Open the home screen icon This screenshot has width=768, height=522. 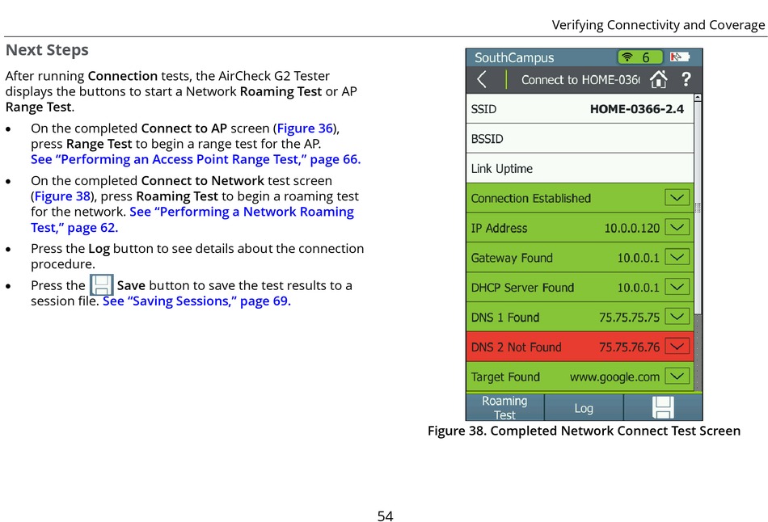(x=658, y=79)
